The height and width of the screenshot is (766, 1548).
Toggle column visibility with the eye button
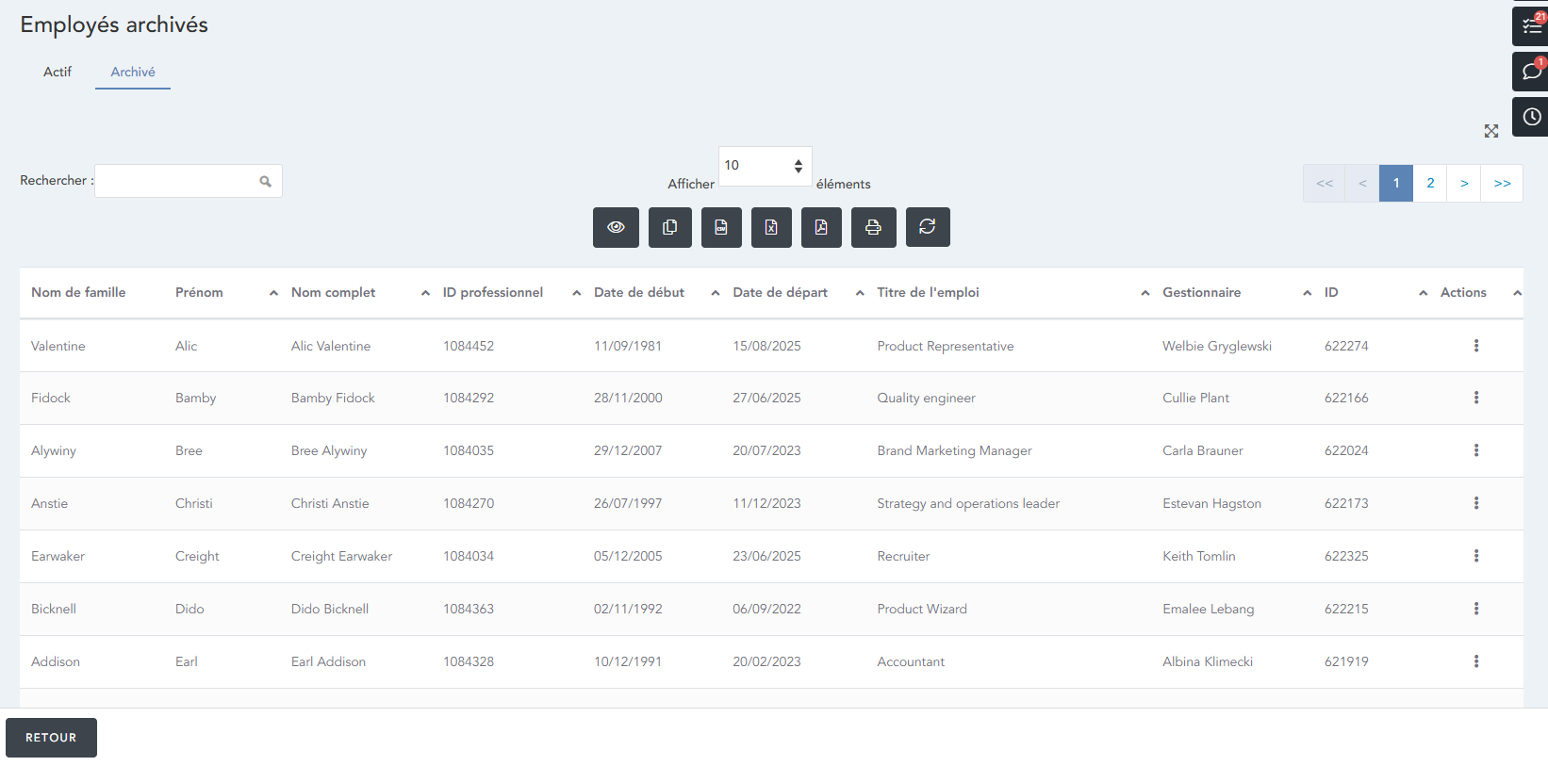616,227
